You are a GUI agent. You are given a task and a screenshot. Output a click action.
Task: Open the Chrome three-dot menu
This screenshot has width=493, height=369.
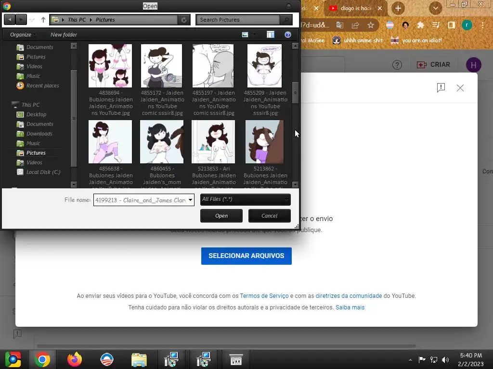click(x=482, y=25)
